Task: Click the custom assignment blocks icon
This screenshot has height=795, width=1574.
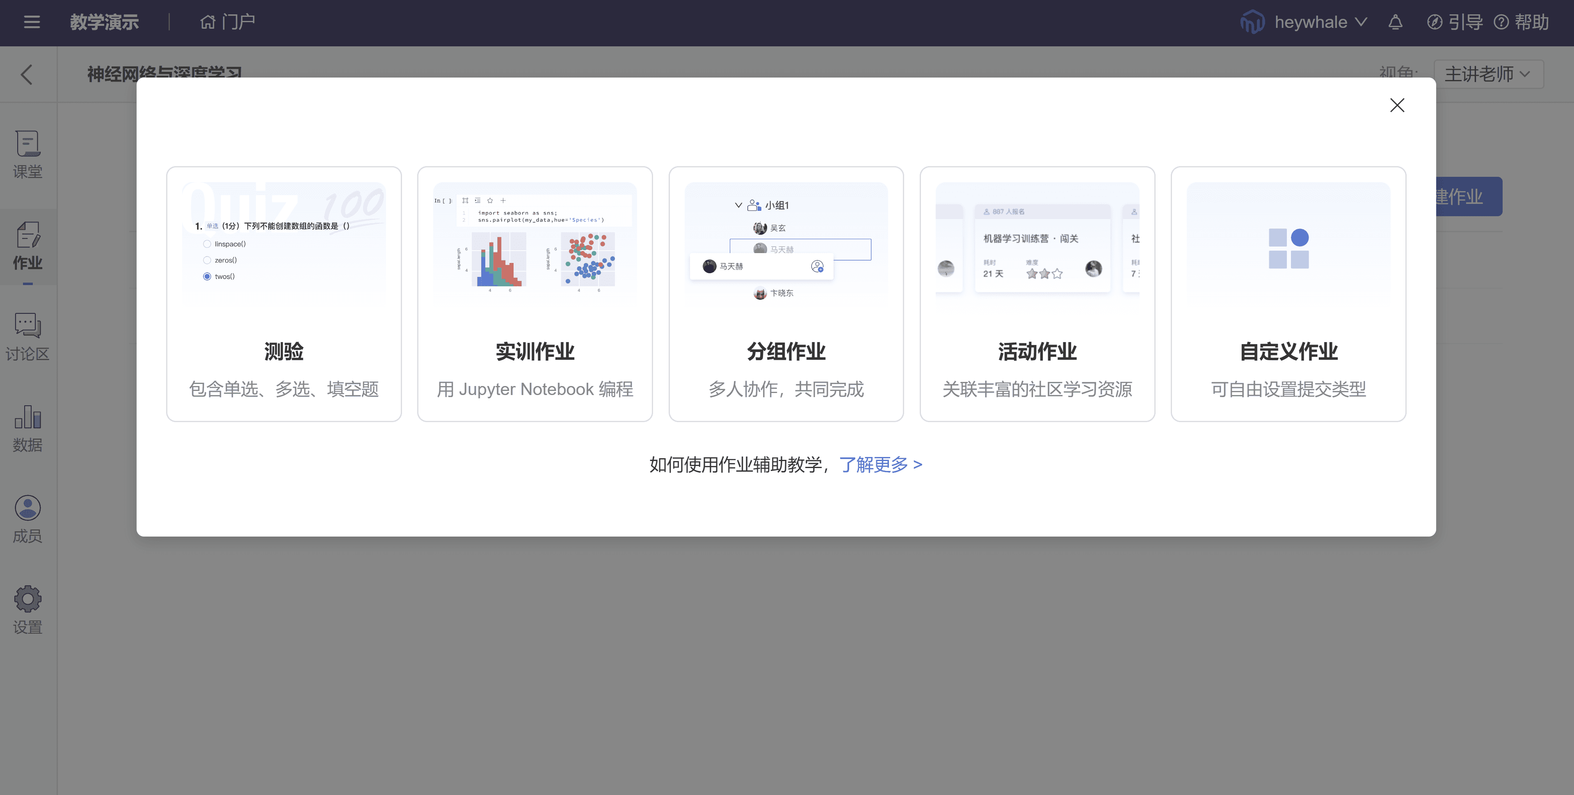Action: (1288, 248)
